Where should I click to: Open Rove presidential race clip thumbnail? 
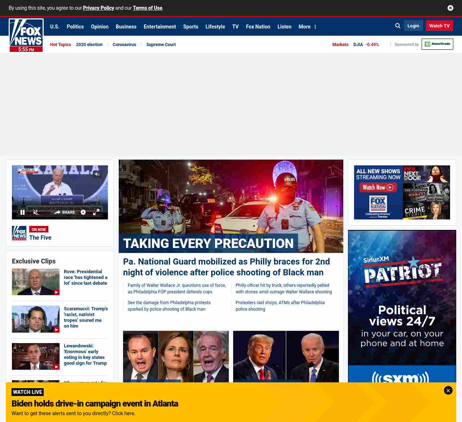point(36,282)
